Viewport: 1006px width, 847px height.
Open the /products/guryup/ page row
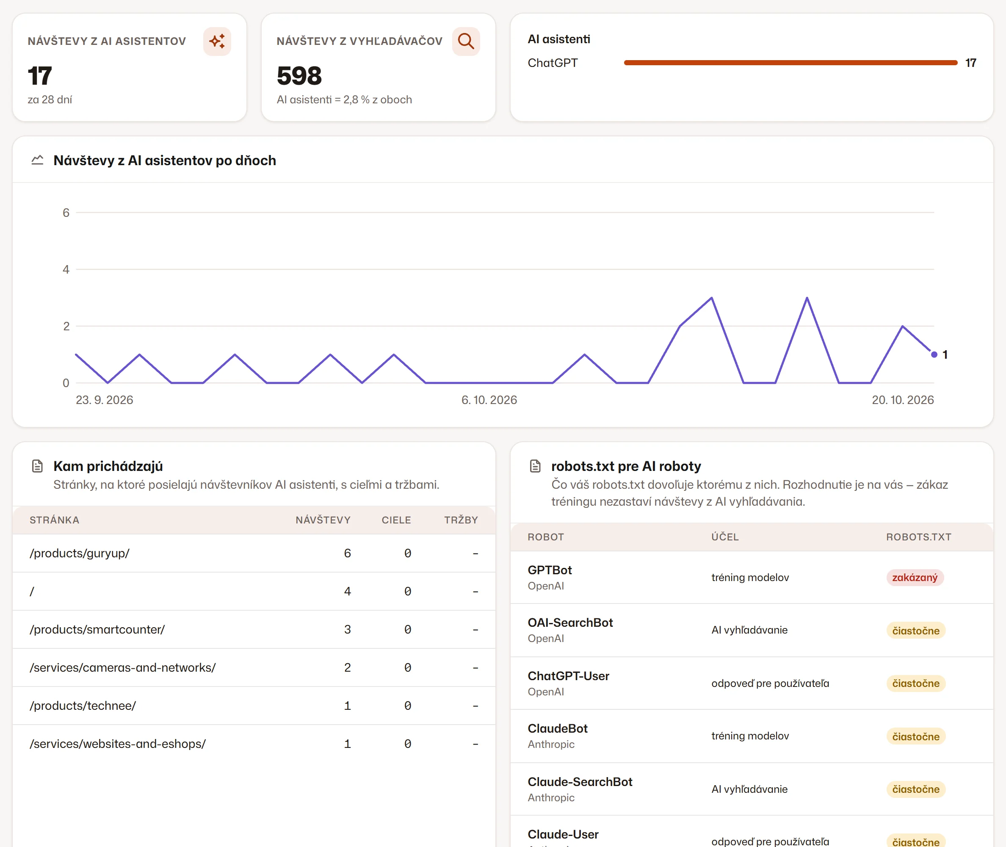(x=254, y=553)
